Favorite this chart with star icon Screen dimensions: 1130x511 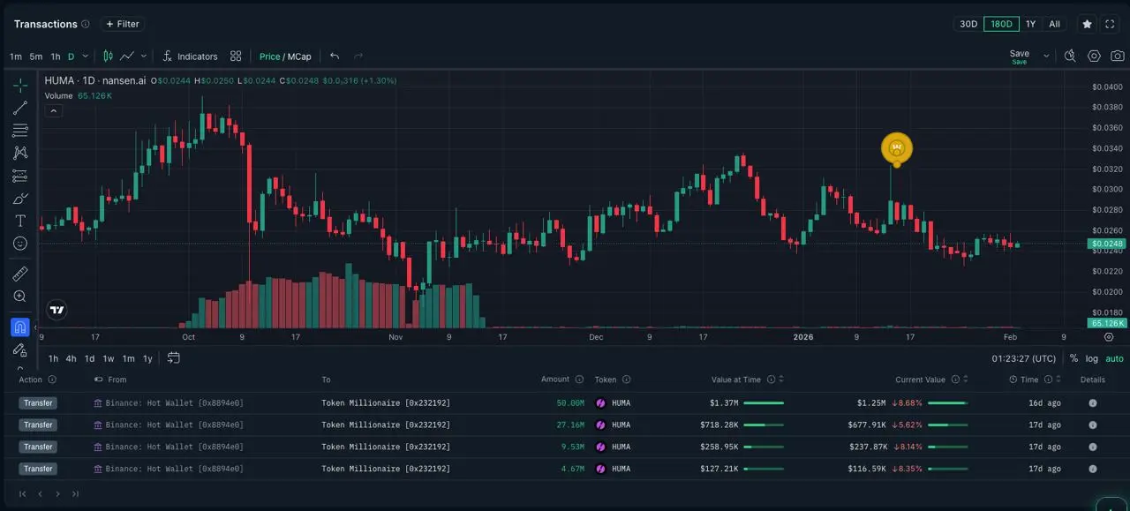(1087, 24)
